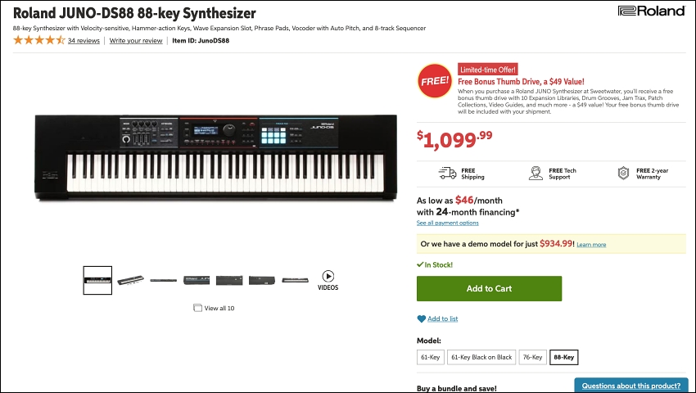Screen dimensions: 696x393
Task: Click the 2-year warranty shield icon
Action: [x=623, y=174]
